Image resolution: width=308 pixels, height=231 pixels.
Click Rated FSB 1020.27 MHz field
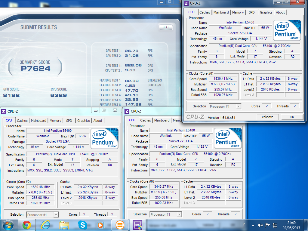tap(223, 95)
